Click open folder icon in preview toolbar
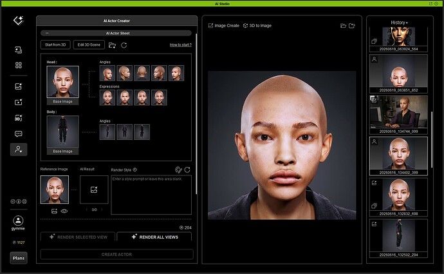Screen dimensions: 444x274 pyautogui.click(x=343, y=26)
